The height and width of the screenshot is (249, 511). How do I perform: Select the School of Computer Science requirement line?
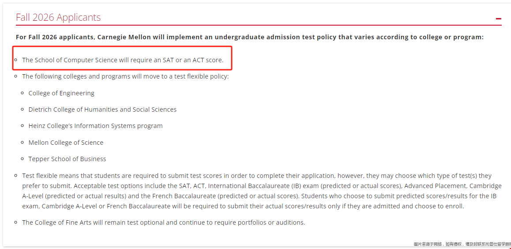pyautogui.click(x=123, y=60)
